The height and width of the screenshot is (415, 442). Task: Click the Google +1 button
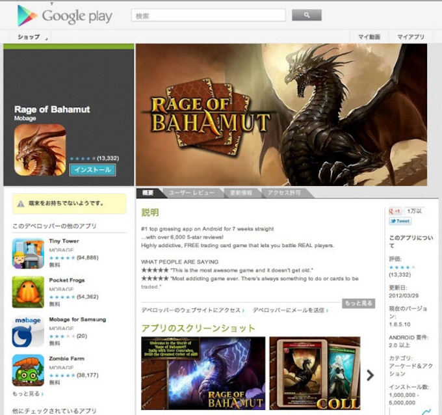coord(395,211)
